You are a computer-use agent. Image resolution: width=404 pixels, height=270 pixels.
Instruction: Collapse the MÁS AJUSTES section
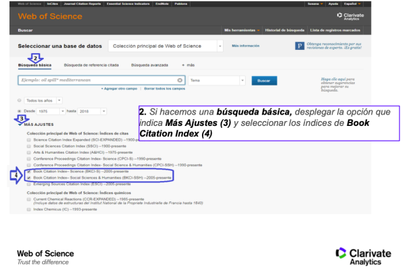click(36, 125)
